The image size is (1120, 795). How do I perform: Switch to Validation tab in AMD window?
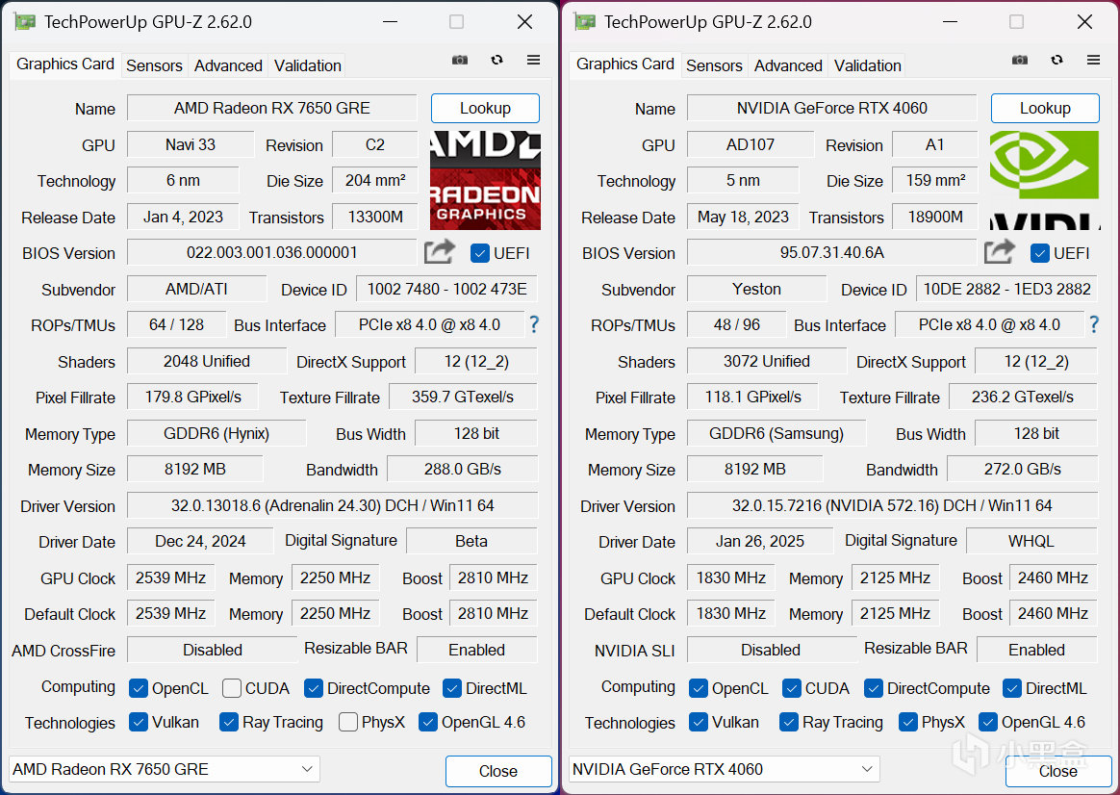(307, 65)
